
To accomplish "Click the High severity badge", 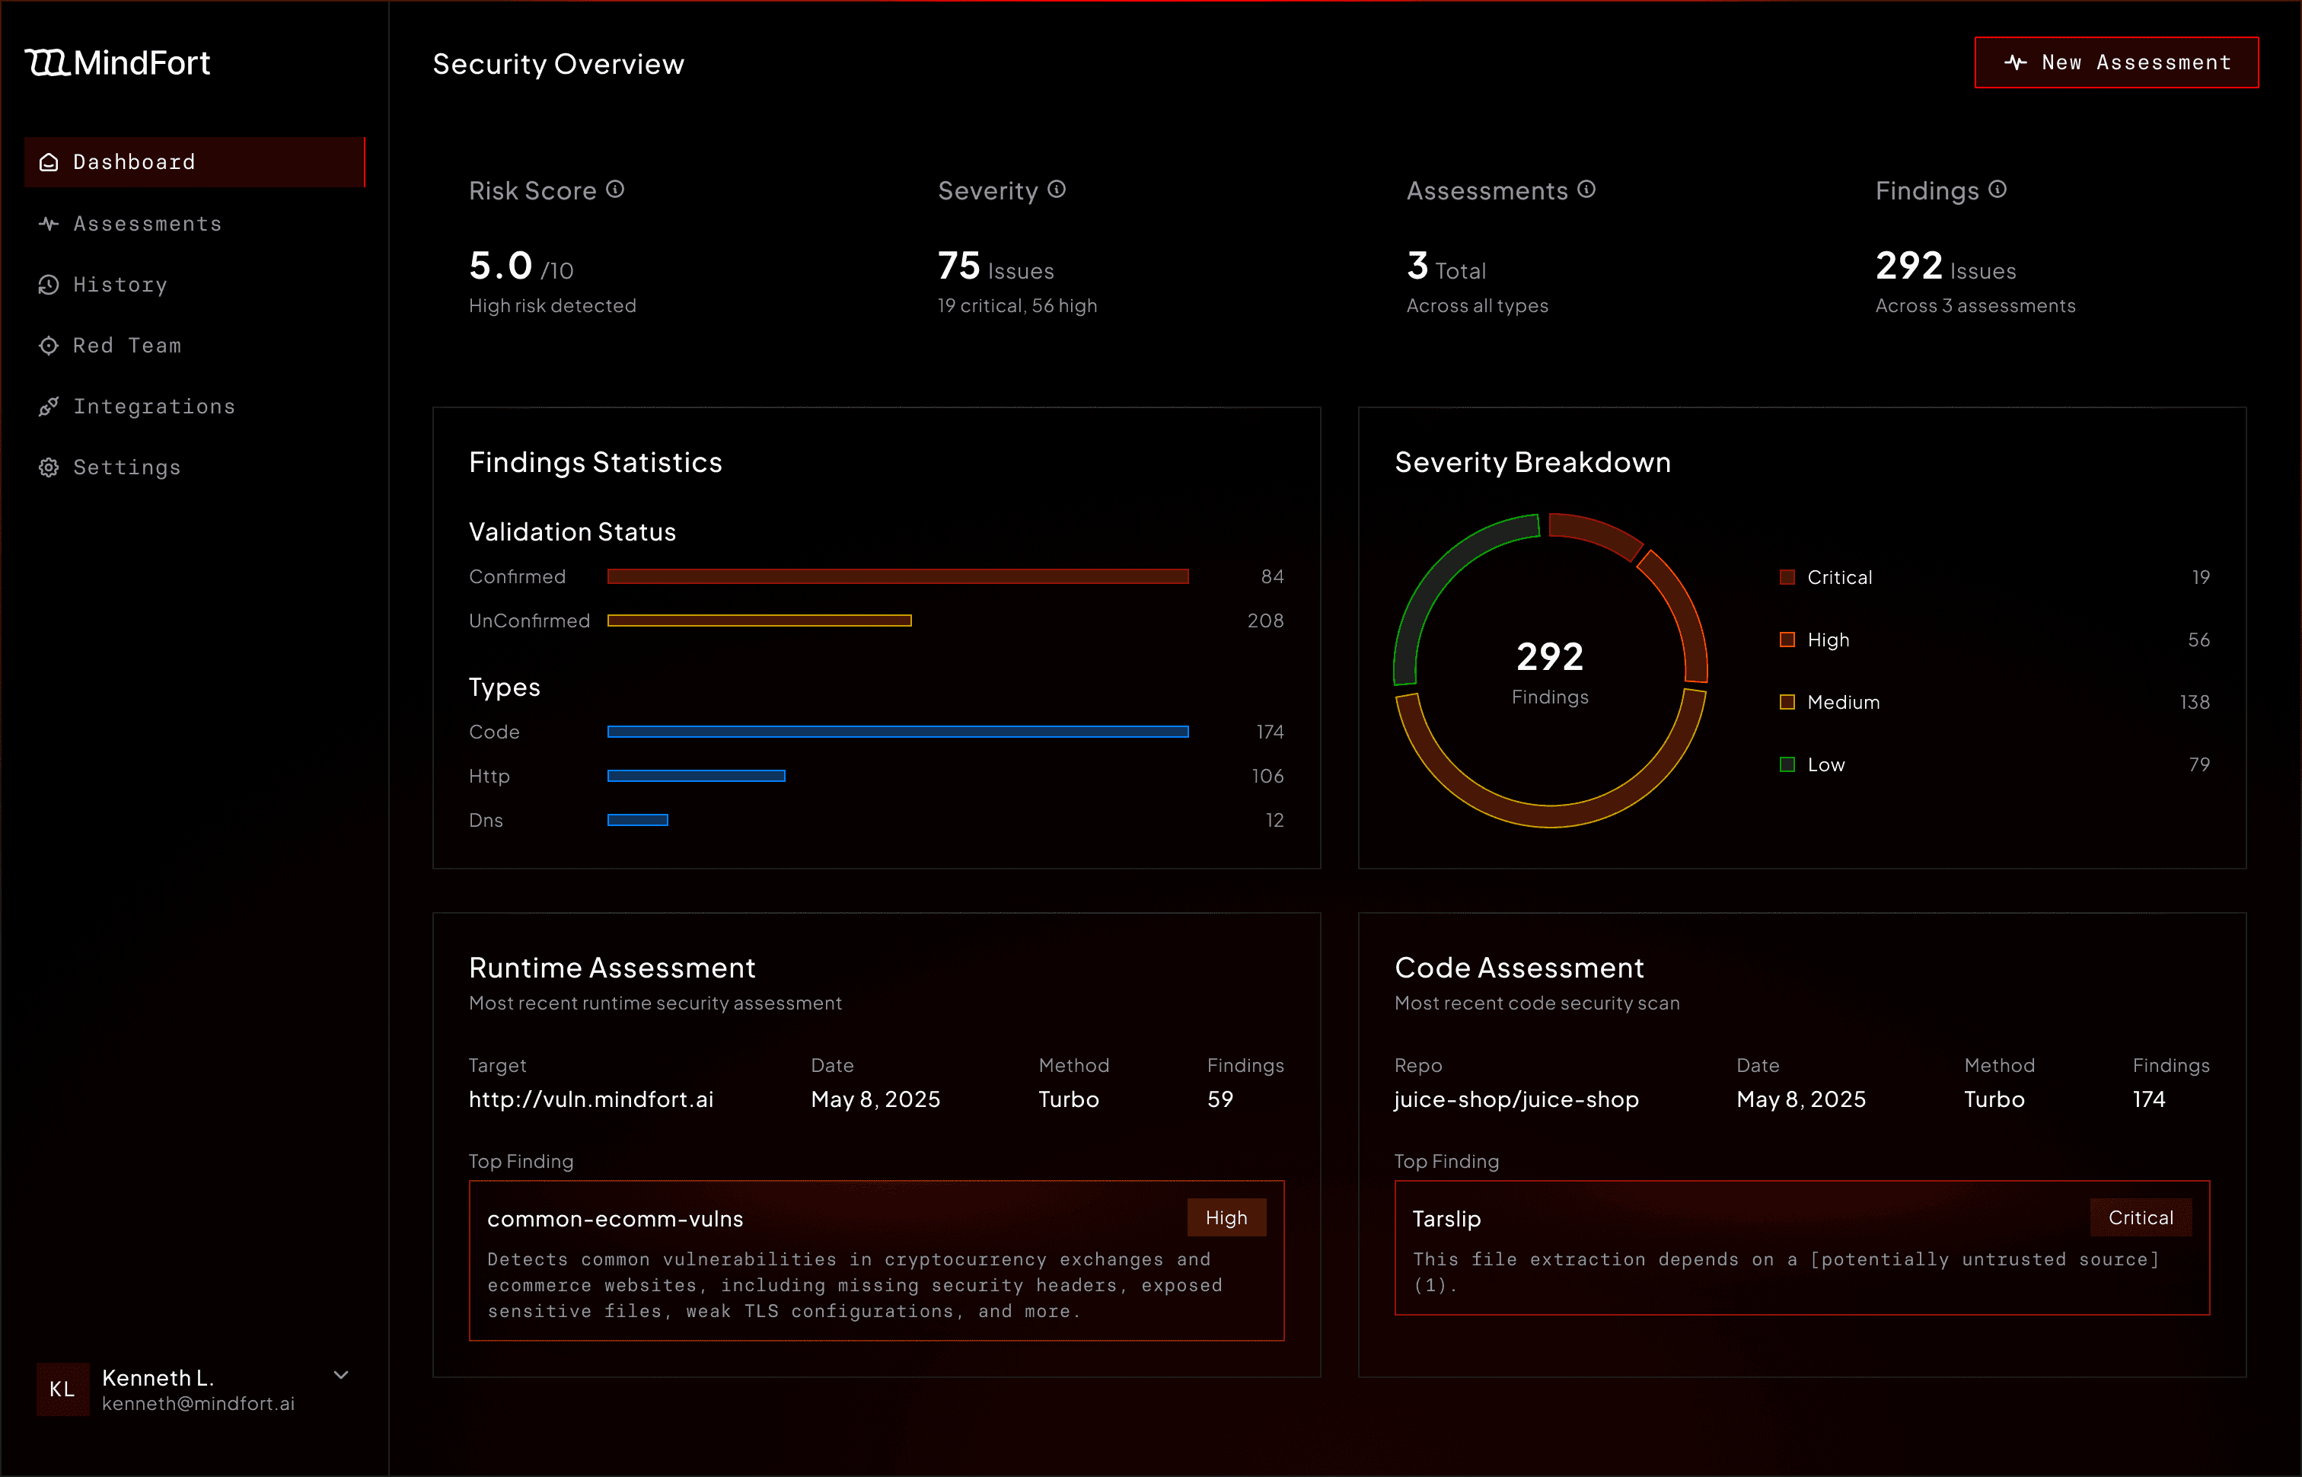I will pyautogui.click(x=1226, y=1217).
